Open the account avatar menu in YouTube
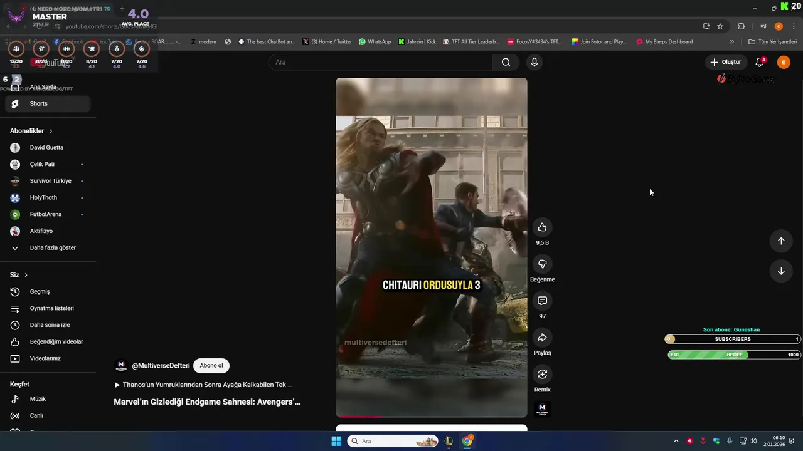Image resolution: width=803 pixels, height=451 pixels. pyautogui.click(x=784, y=62)
